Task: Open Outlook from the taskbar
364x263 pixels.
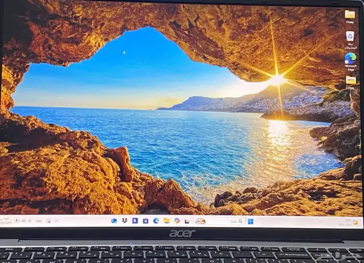Action: coord(114,221)
